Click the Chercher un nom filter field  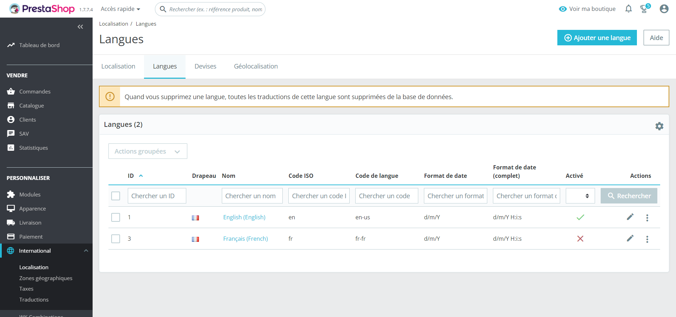(x=252, y=196)
